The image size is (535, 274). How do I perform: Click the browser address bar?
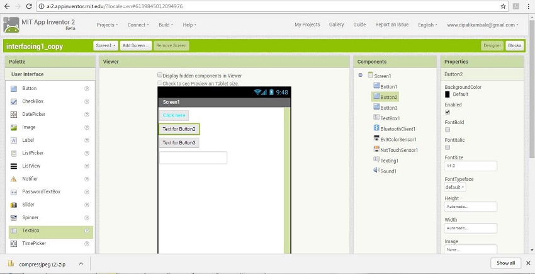click(x=271, y=6)
